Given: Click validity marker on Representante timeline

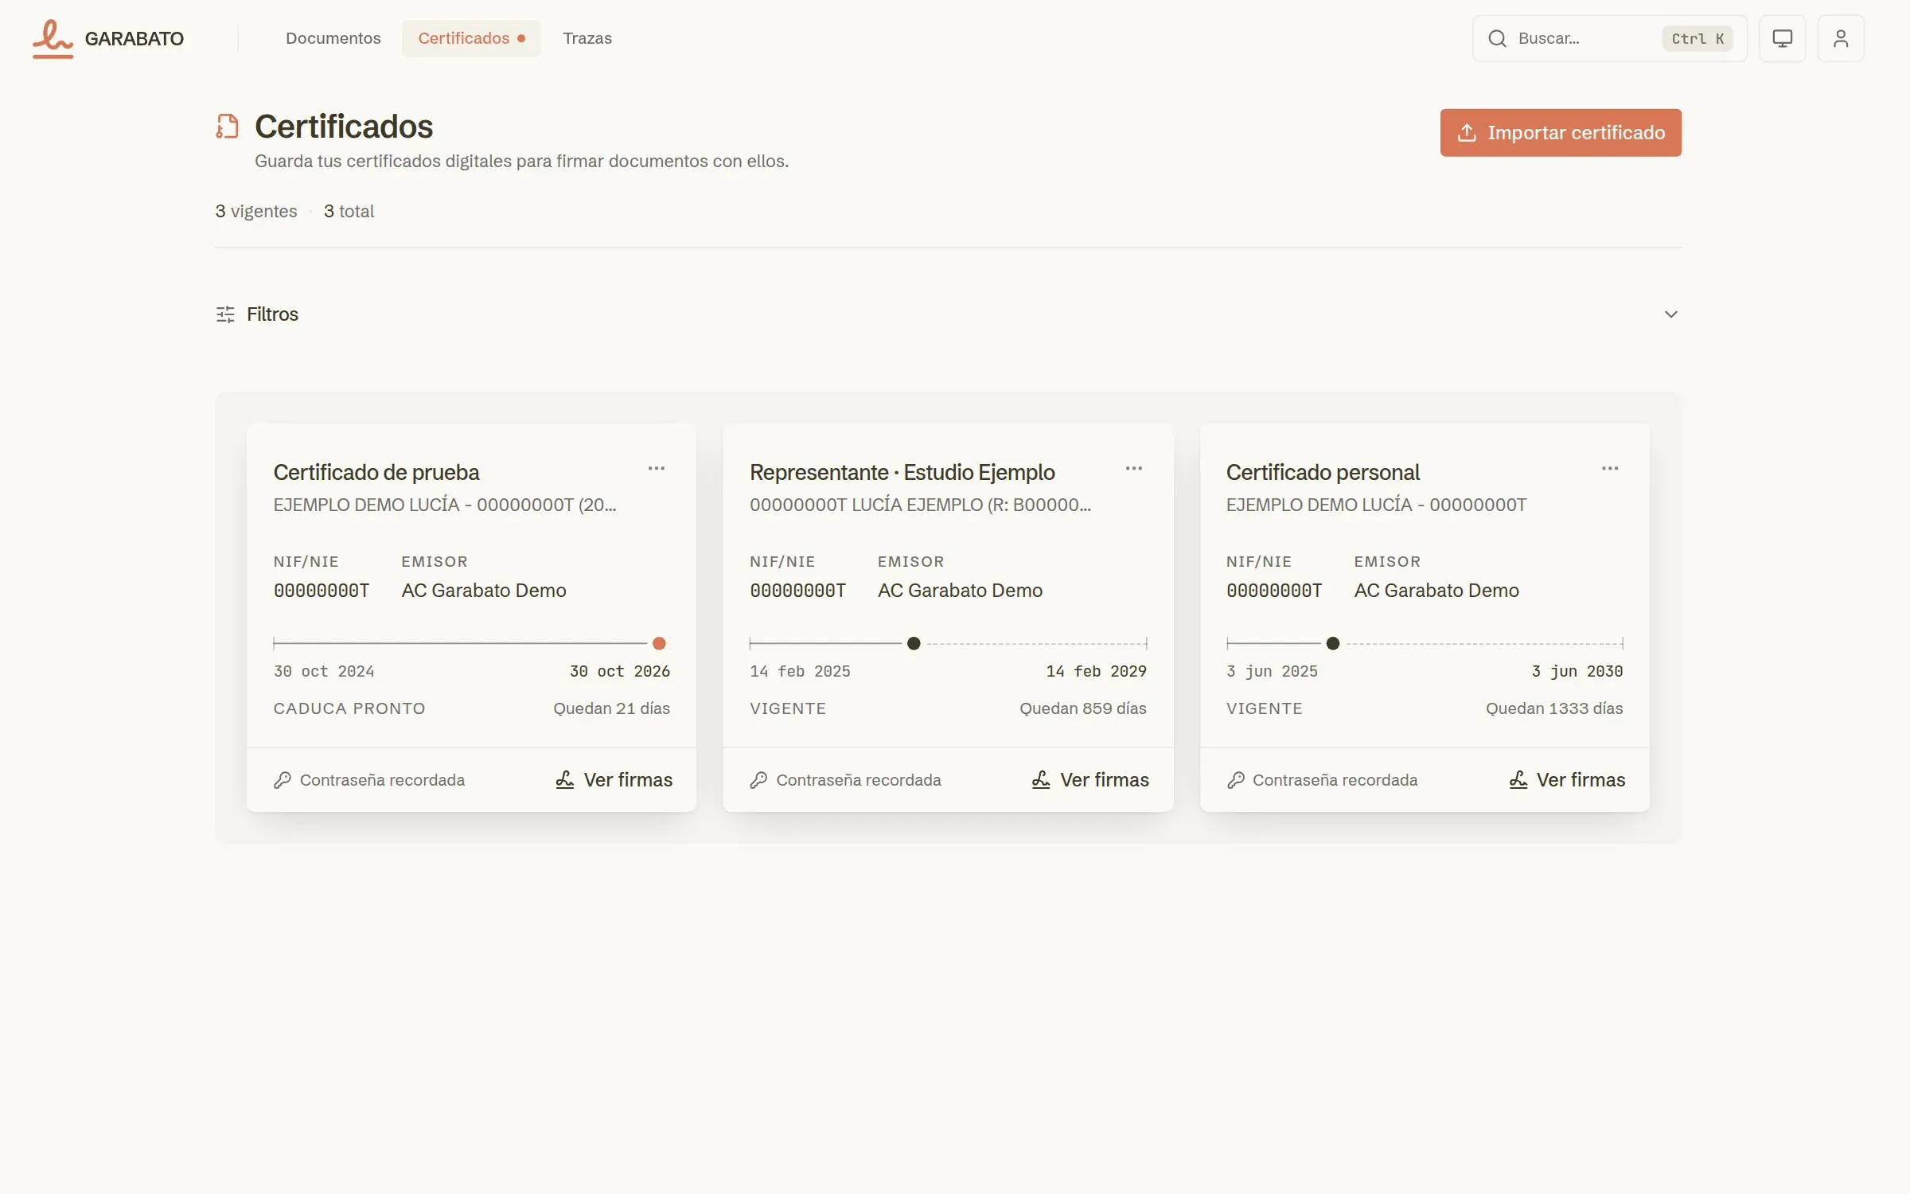Looking at the screenshot, I should (x=914, y=643).
